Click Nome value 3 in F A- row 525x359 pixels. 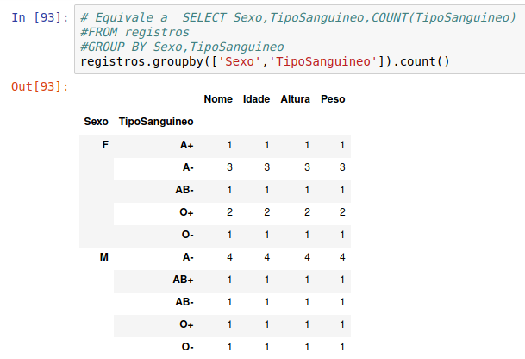[x=229, y=167]
